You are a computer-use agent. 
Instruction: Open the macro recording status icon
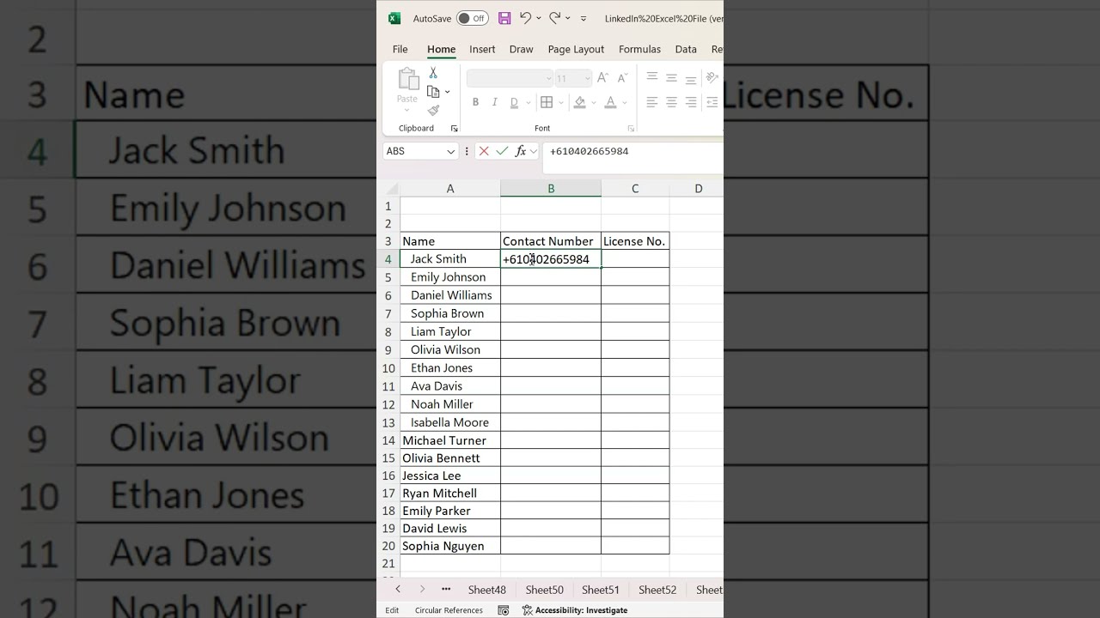tap(504, 610)
